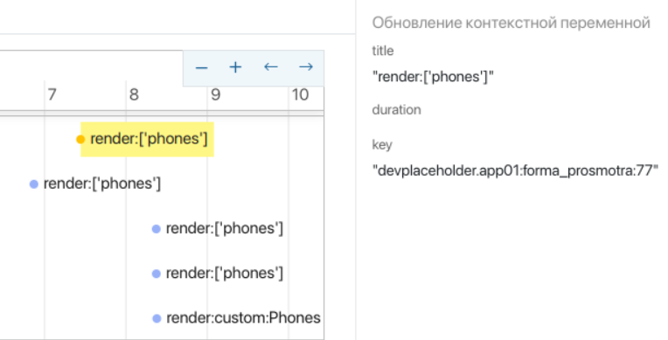Click the title value "render:['phones']" in details
Viewport: 668px width, 340px height.
433,77
